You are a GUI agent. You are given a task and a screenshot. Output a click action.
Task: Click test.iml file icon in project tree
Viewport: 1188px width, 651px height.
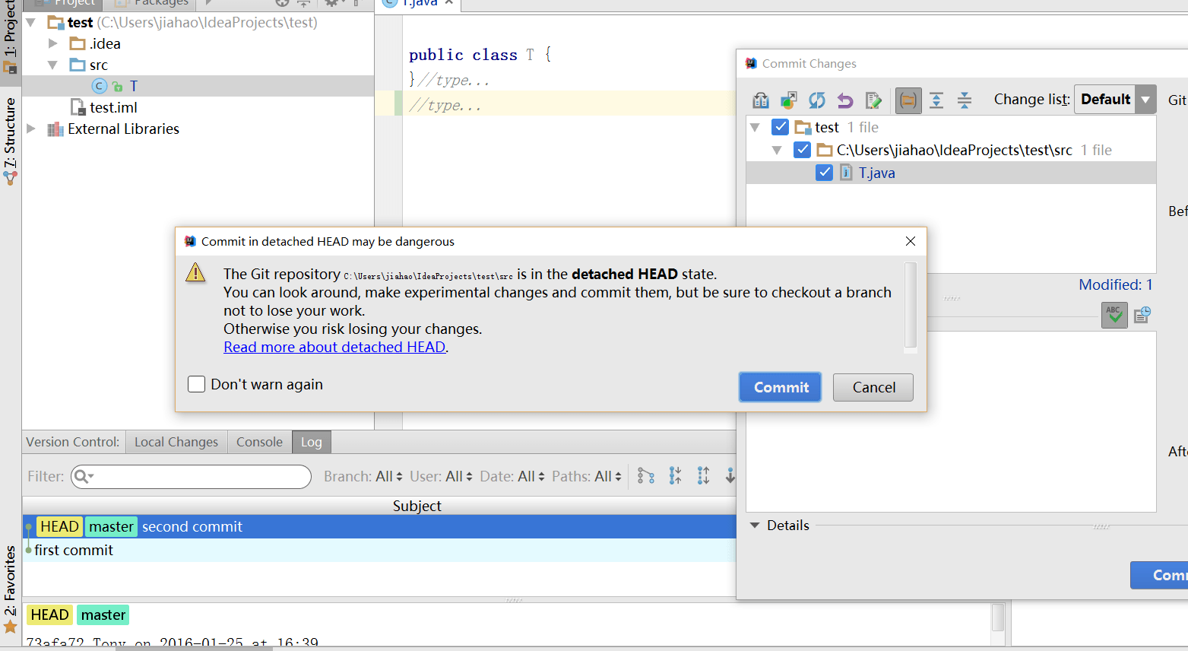78,107
